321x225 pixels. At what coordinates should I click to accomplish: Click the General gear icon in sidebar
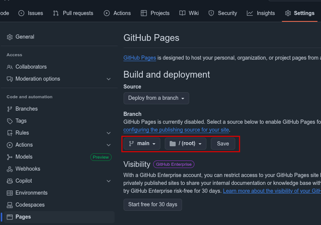tap(10, 37)
